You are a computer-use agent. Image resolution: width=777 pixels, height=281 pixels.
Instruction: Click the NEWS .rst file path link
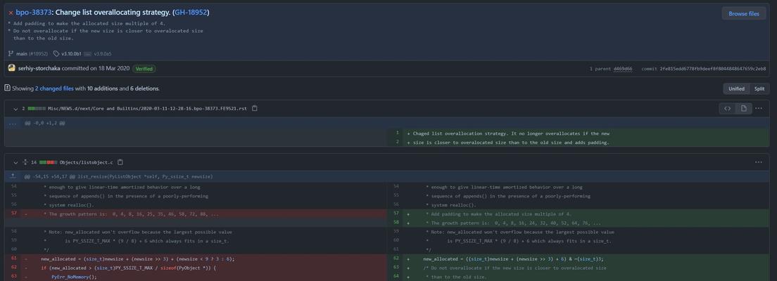tap(149, 108)
